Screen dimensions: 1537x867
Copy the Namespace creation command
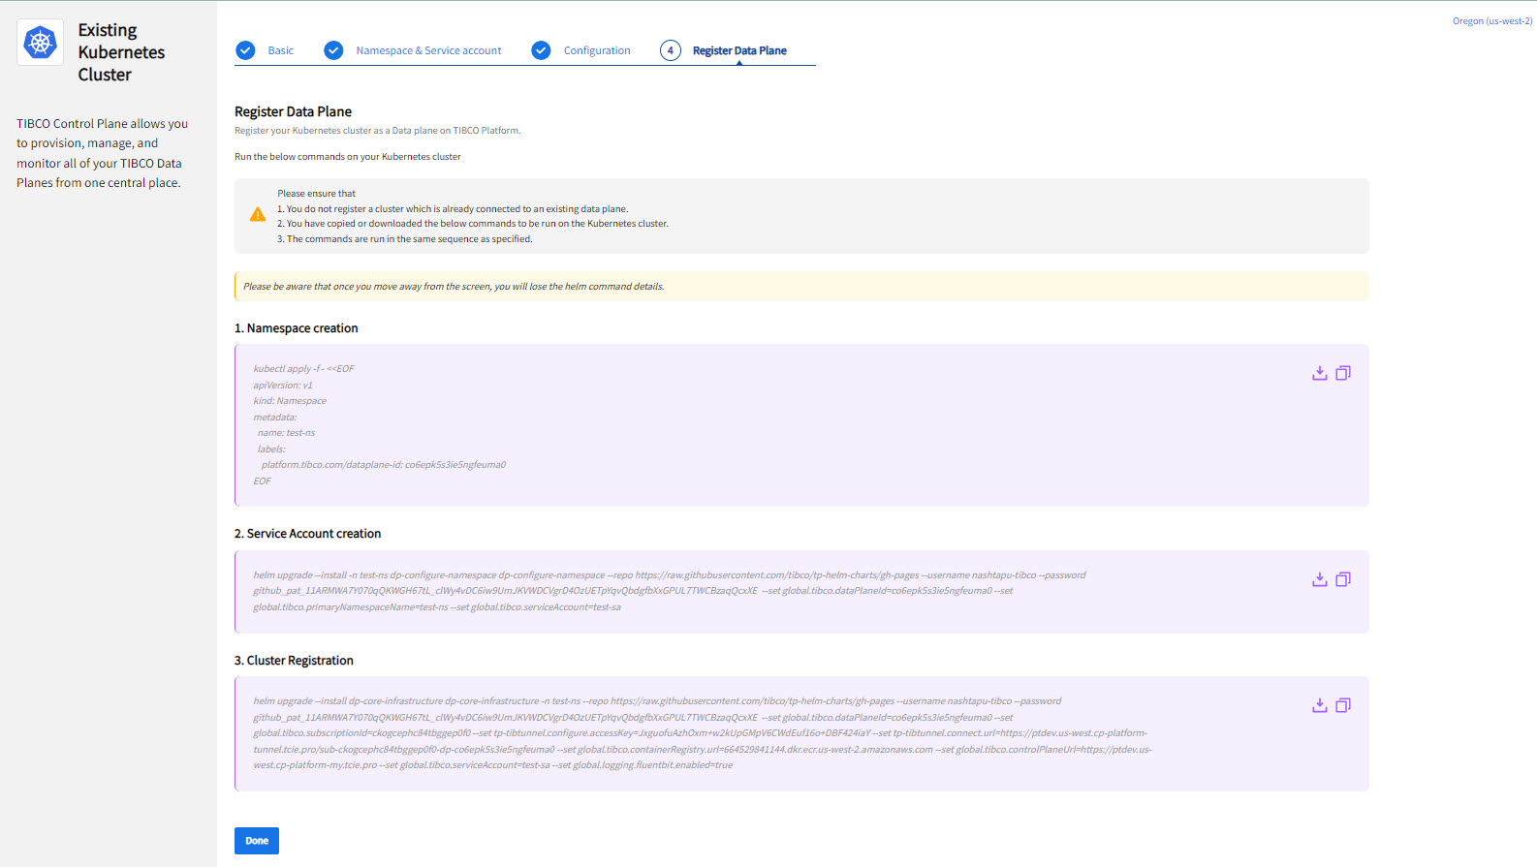(x=1343, y=373)
